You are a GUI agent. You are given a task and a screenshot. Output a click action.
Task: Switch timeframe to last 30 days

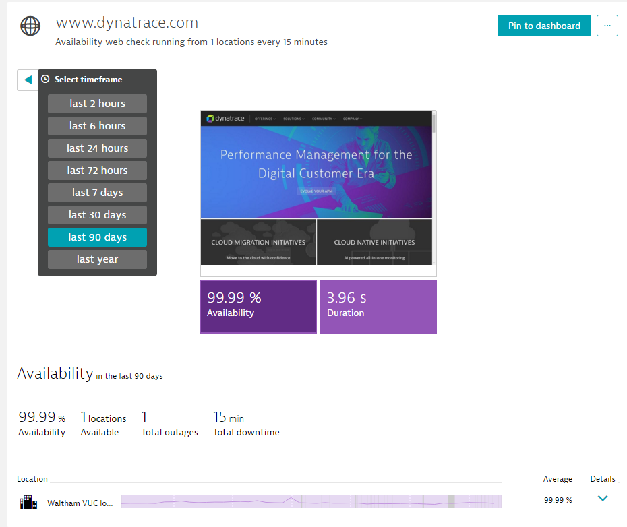[x=97, y=215]
